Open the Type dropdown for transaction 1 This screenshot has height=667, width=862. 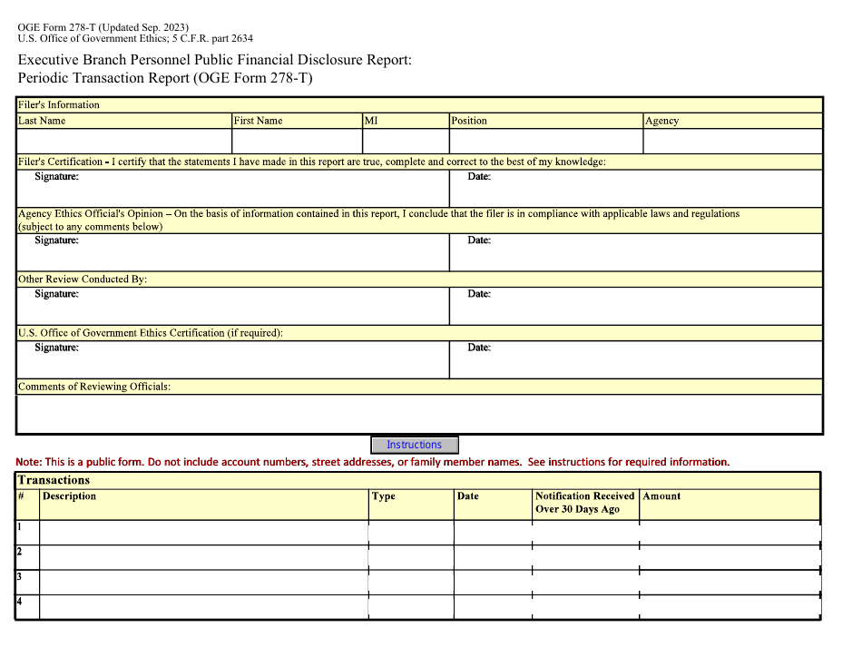[411, 532]
